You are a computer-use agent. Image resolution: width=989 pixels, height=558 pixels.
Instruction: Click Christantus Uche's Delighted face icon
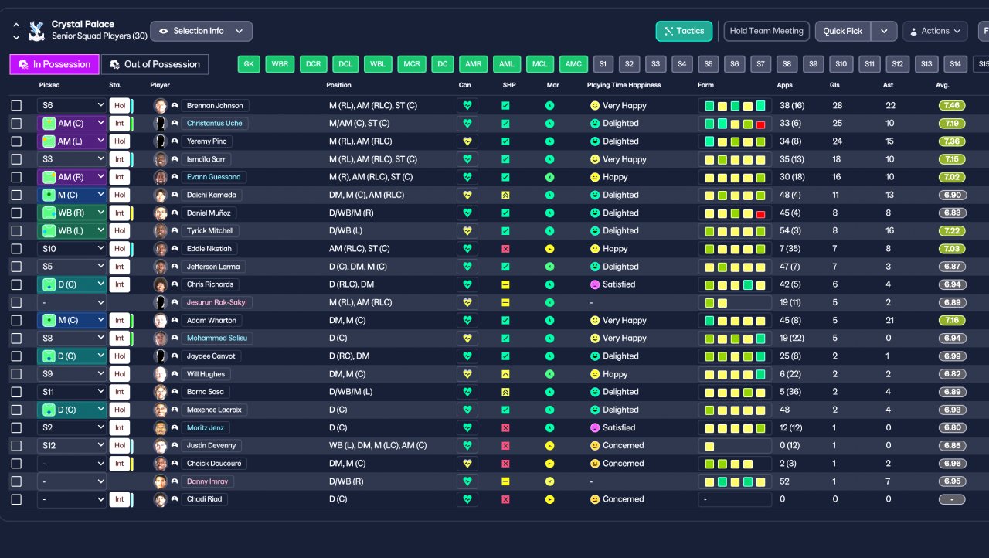[x=595, y=124]
